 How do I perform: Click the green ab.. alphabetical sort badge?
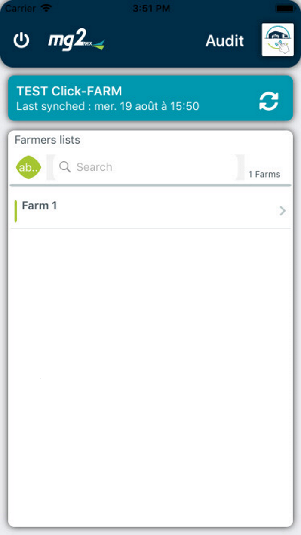(x=28, y=167)
